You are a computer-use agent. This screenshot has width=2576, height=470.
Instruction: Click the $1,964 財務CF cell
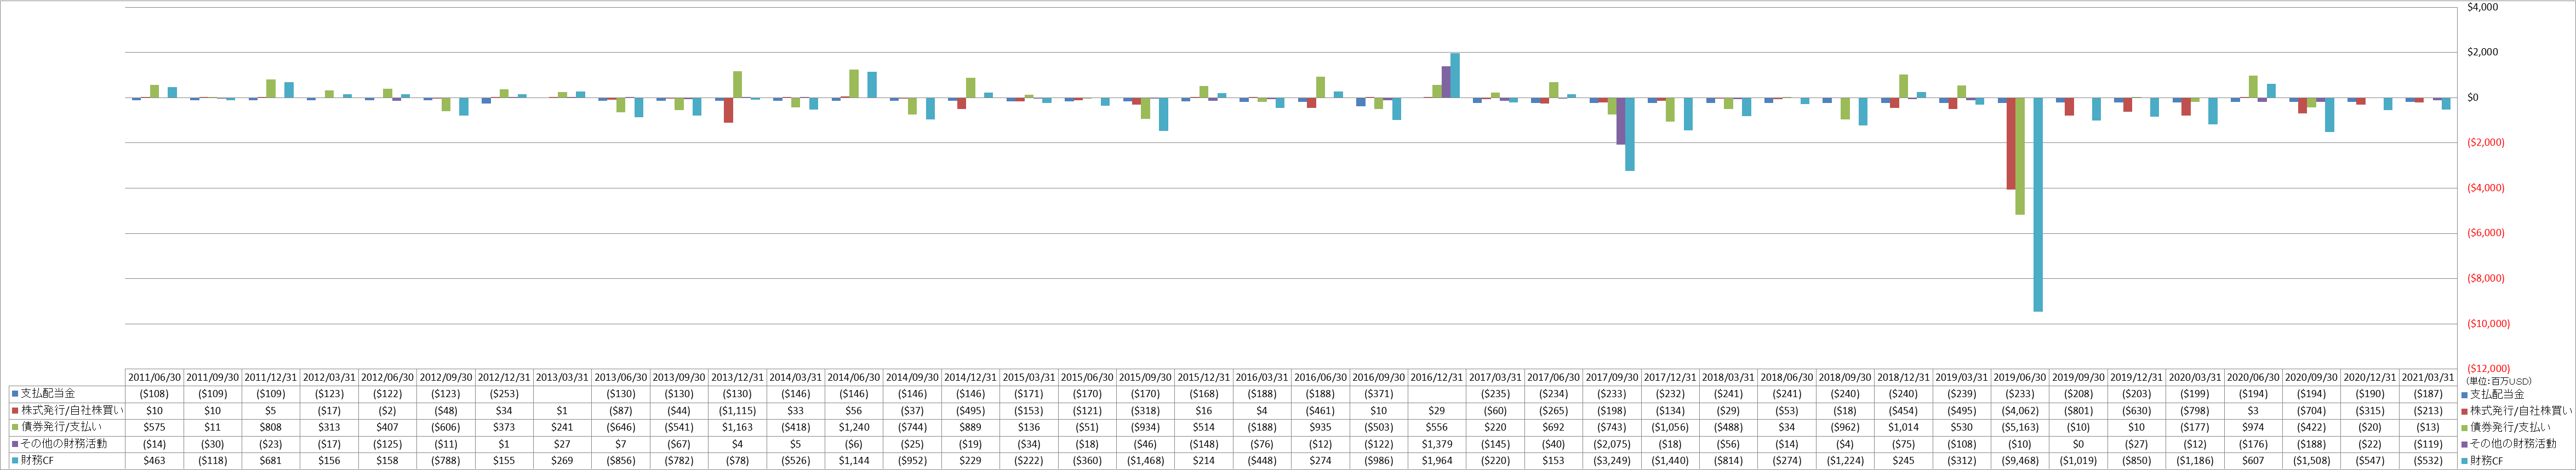[1437, 461]
